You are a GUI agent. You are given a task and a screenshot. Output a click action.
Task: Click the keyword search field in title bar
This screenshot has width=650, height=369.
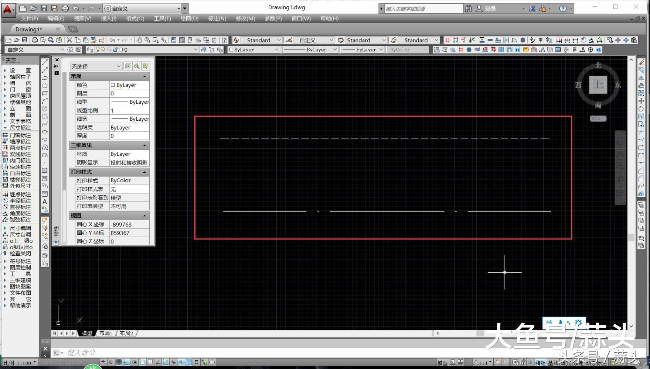[x=423, y=8]
